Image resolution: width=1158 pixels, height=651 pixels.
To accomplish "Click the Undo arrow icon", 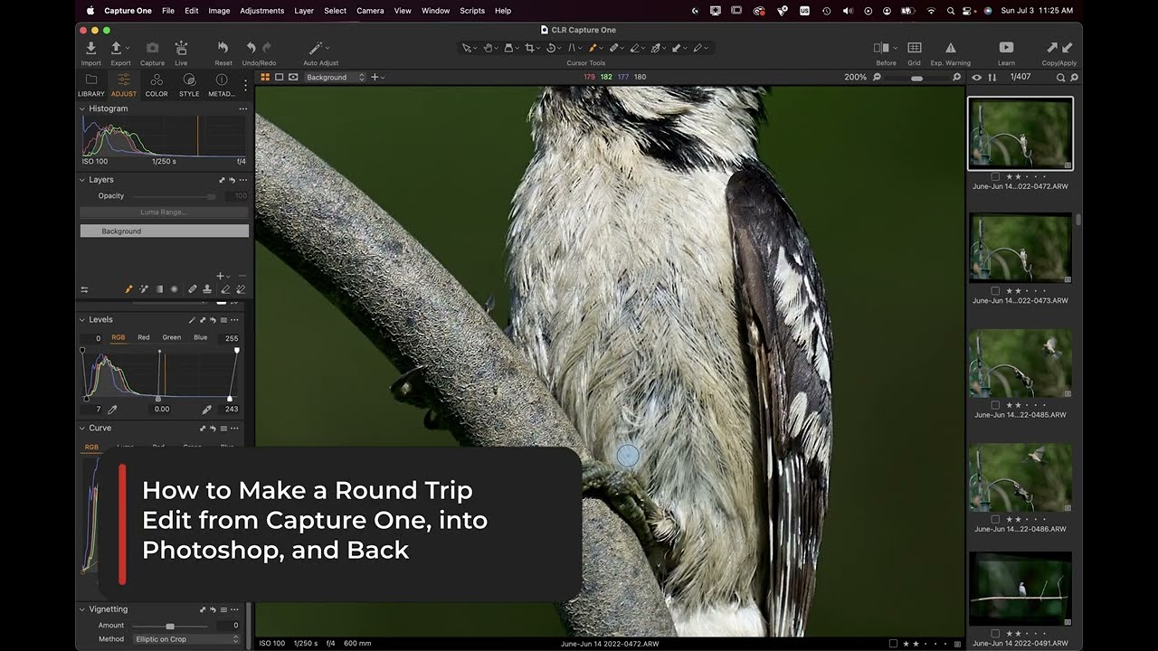I will (x=251, y=48).
